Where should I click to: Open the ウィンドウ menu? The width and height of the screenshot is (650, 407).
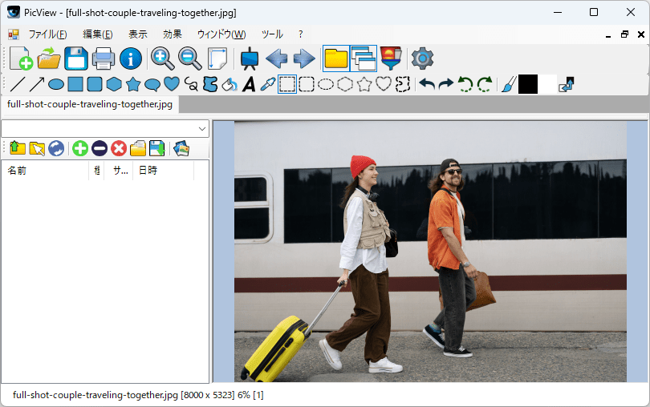click(221, 34)
